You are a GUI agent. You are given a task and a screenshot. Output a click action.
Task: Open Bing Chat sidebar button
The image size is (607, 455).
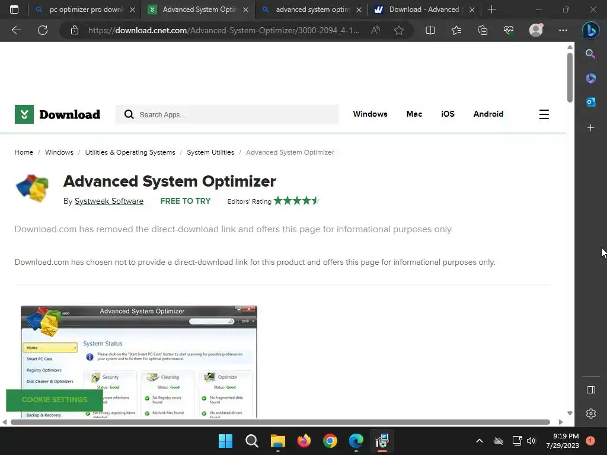click(591, 30)
